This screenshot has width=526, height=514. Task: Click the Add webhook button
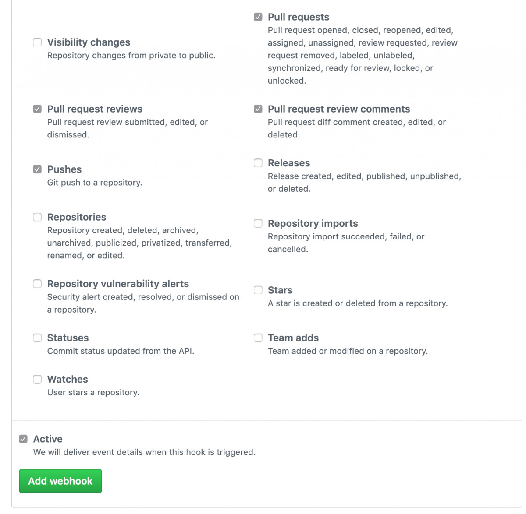click(60, 481)
